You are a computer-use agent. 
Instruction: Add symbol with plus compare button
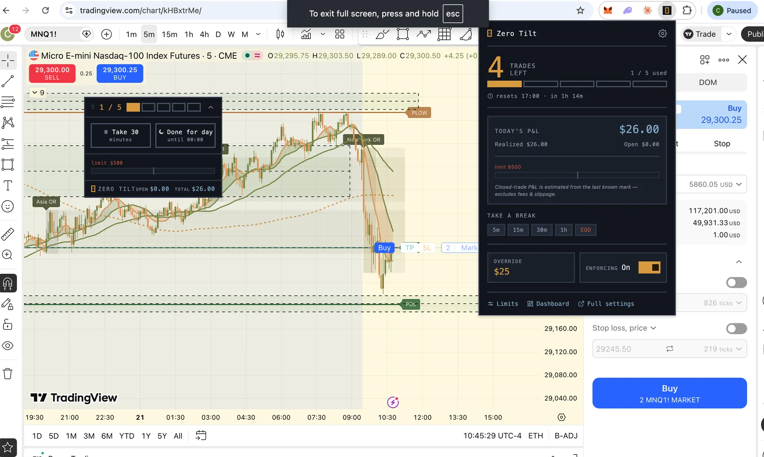(x=107, y=34)
